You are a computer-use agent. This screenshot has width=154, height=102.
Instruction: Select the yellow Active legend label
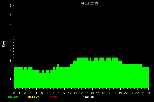(34, 97)
